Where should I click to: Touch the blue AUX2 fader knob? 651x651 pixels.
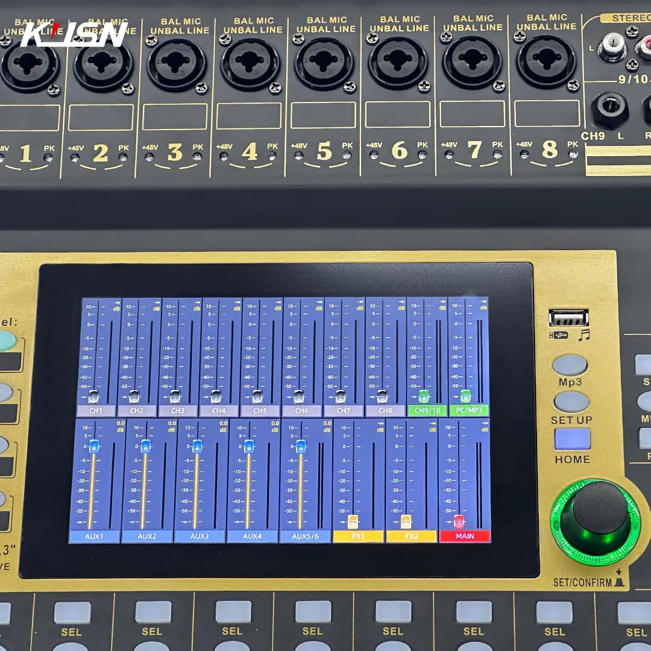coord(146,446)
